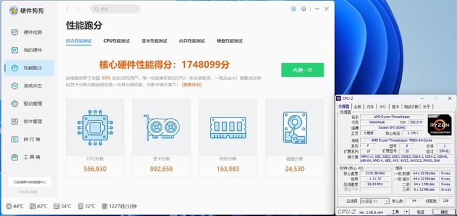This screenshot has height=216, width=457.
Task: Select the 测试分数 tab in CPU-Z
Action: point(411,107)
